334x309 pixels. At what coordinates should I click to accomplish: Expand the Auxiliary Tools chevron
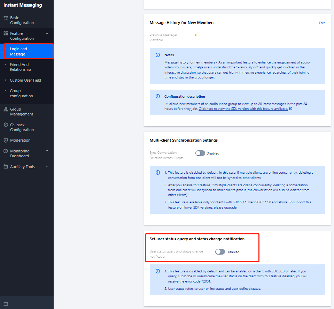coord(47,167)
